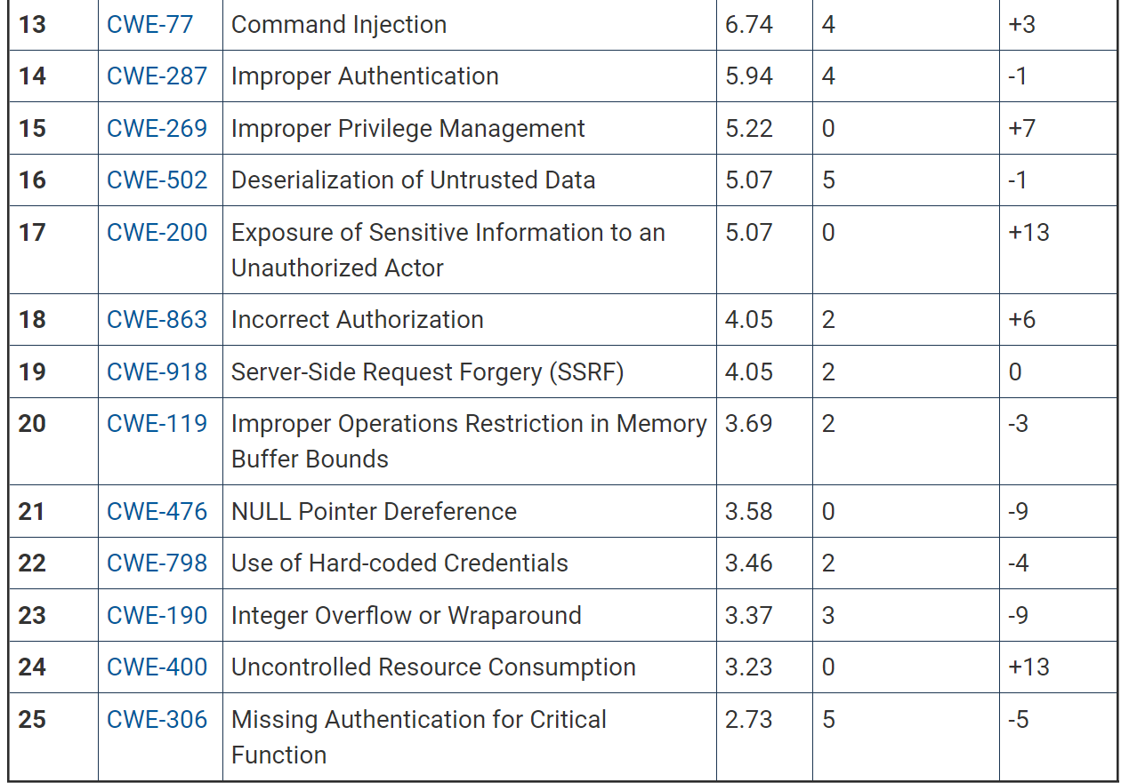Follow the CWE-119 hyperlink
This screenshot has width=1121, height=783.
157,423
